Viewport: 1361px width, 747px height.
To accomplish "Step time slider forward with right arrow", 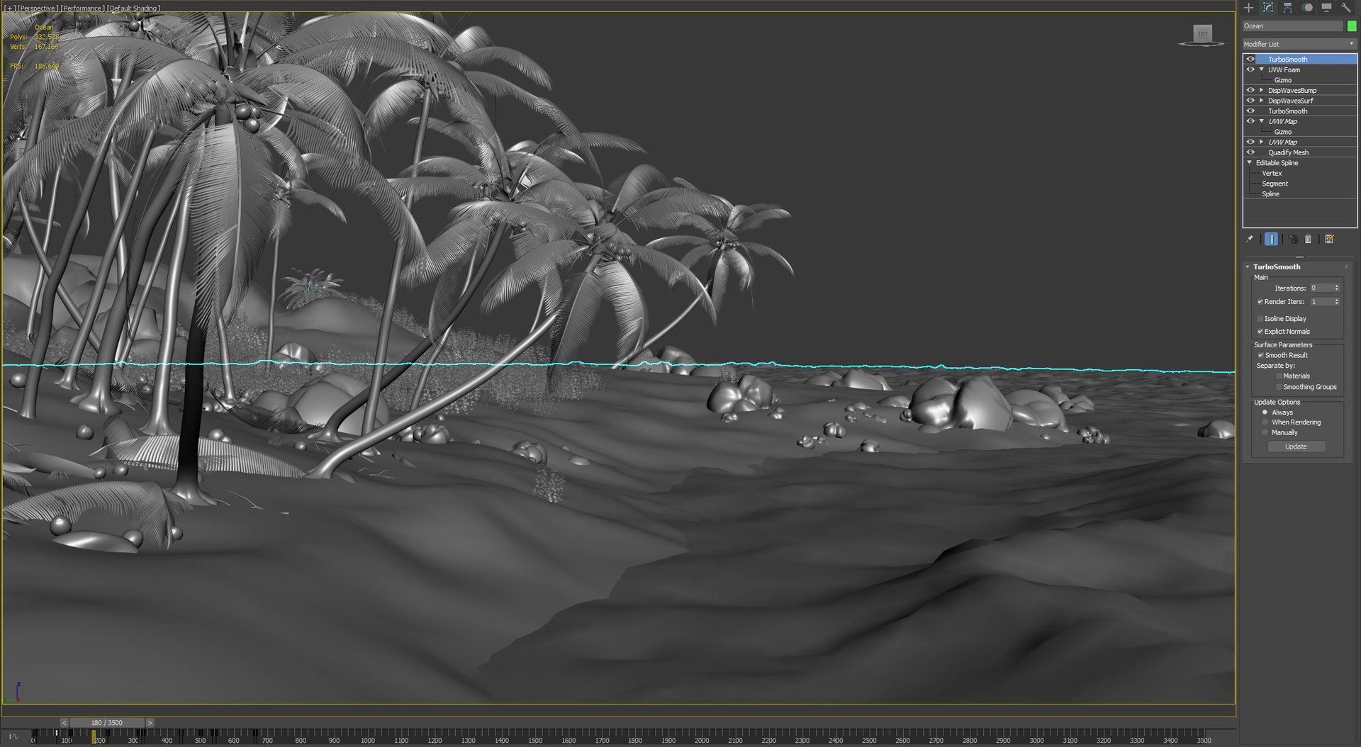I will (150, 723).
